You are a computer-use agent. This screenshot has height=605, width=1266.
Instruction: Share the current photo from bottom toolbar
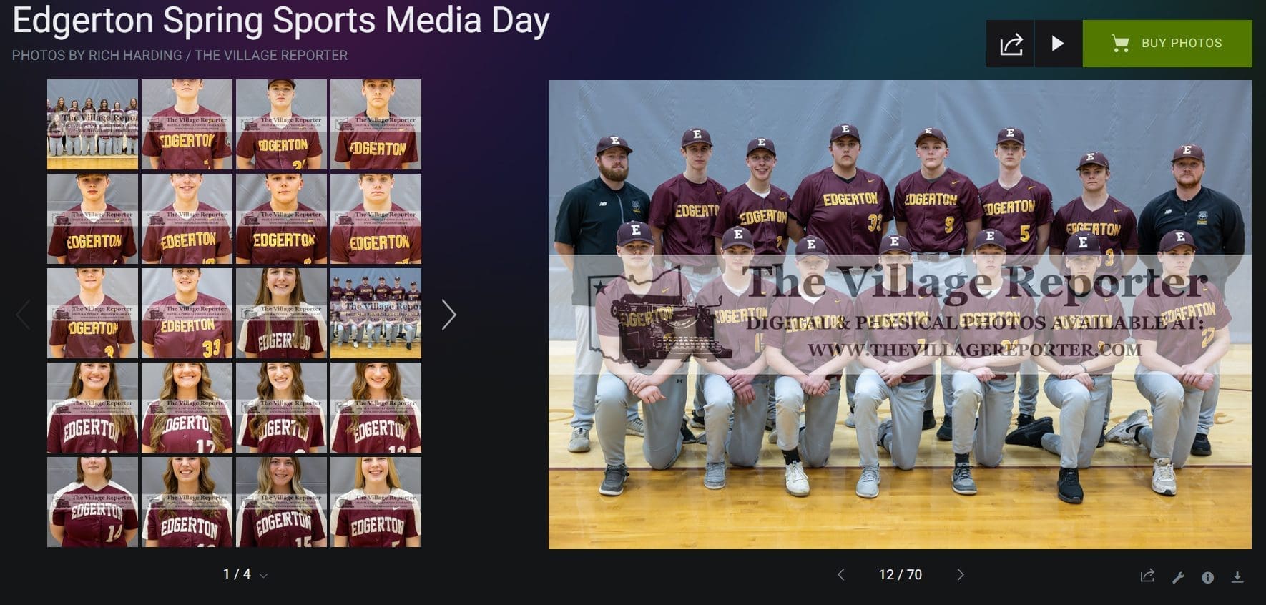click(x=1147, y=576)
